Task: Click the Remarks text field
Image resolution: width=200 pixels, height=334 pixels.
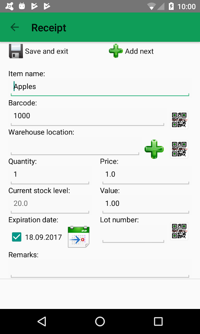Action: 100,269
